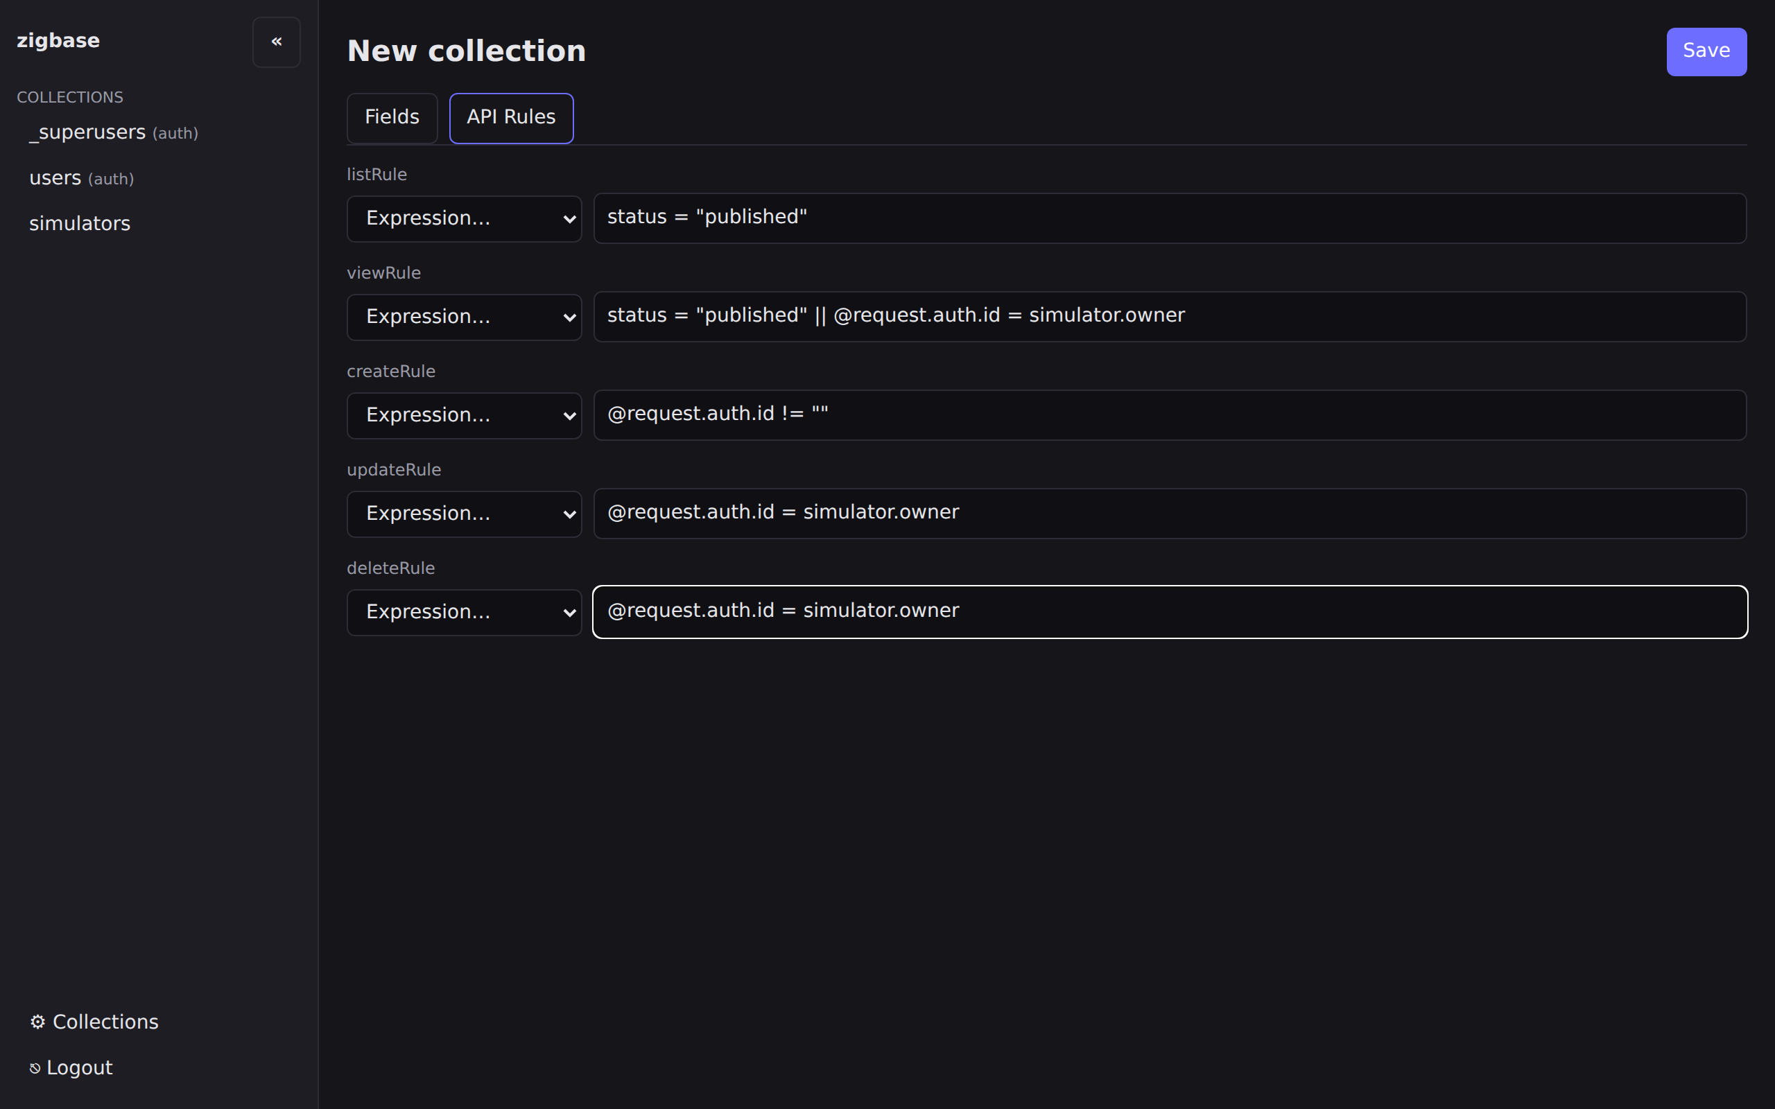Open the viewRule Expression dropdown
The image size is (1775, 1109).
465,317
